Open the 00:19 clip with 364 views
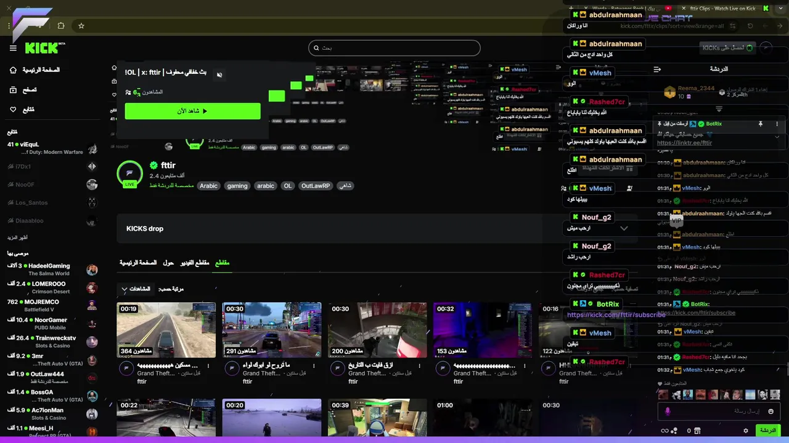This screenshot has width=789, height=443. click(x=166, y=330)
